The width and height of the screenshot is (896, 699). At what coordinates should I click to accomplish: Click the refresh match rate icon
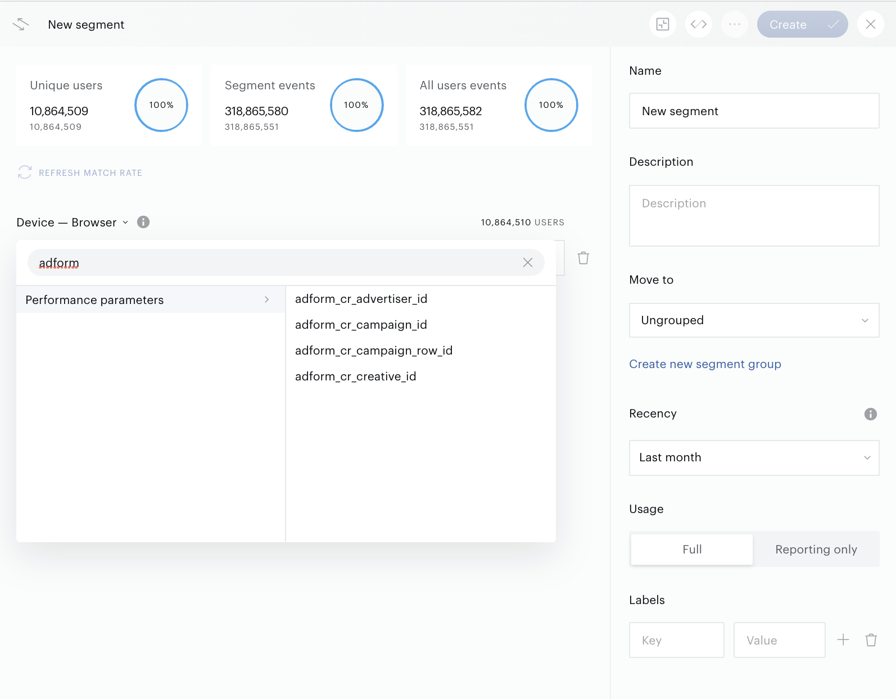(x=25, y=172)
